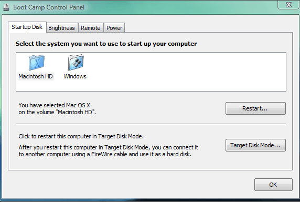This screenshot has width=300, height=202.
Task: Confirm with the OK button
Action: 273,185
